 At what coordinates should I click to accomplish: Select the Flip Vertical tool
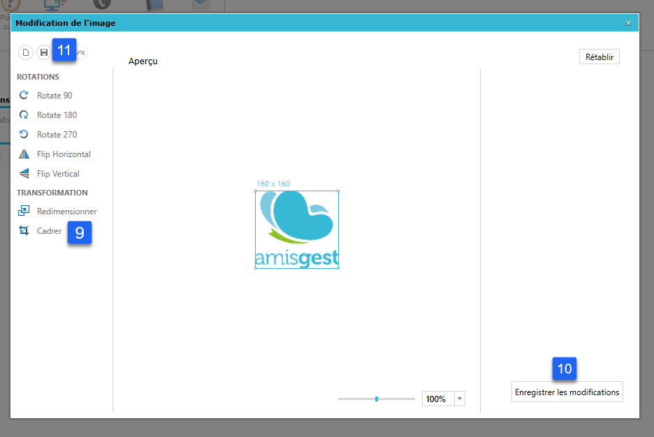click(49, 174)
